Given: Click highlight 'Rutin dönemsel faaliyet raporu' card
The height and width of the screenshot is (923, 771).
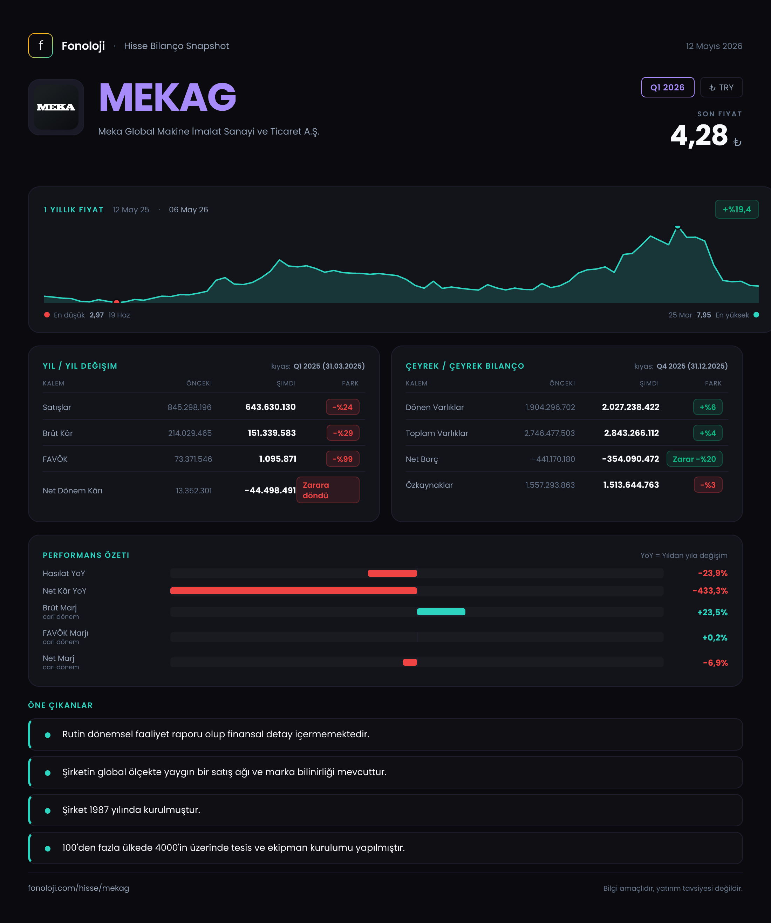Looking at the screenshot, I should coord(385,734).
